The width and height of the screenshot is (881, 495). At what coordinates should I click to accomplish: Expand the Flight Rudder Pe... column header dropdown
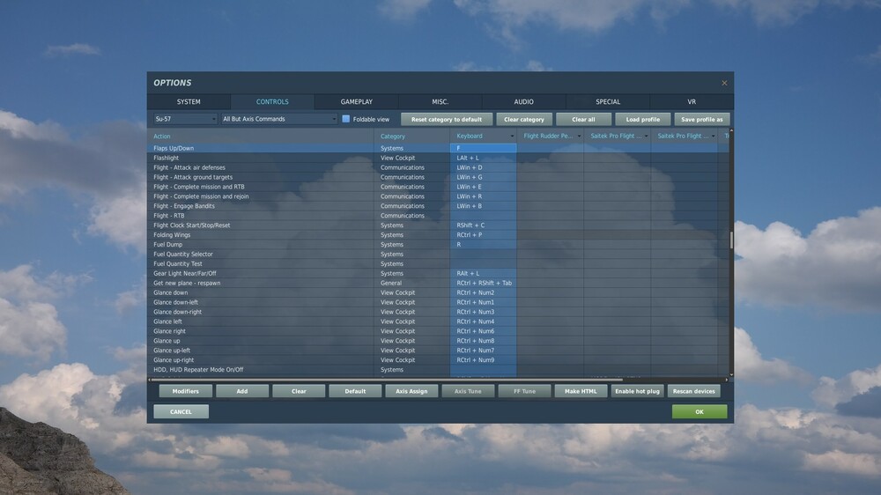click(x=580, y=136)
